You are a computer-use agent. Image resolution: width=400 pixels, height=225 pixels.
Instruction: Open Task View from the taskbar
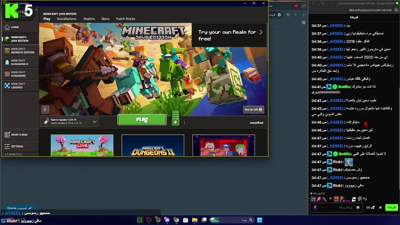(x=204, y=220)
